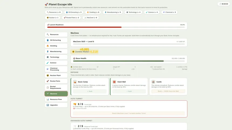232x130 pixels.
Task: Click the clipboard icon for Rocket Requirements
Action: [x=48, y=87]
